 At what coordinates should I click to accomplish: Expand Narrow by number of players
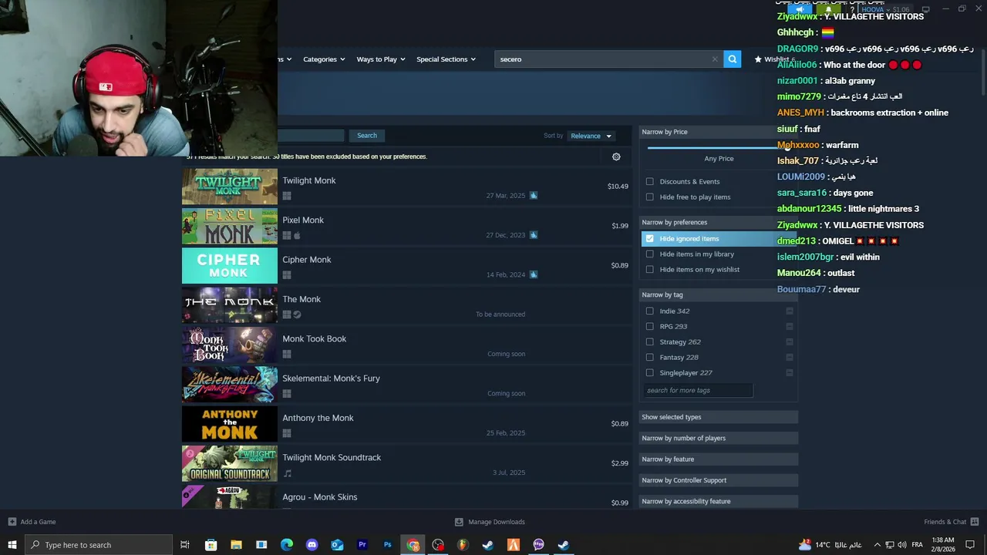[719, 438]
